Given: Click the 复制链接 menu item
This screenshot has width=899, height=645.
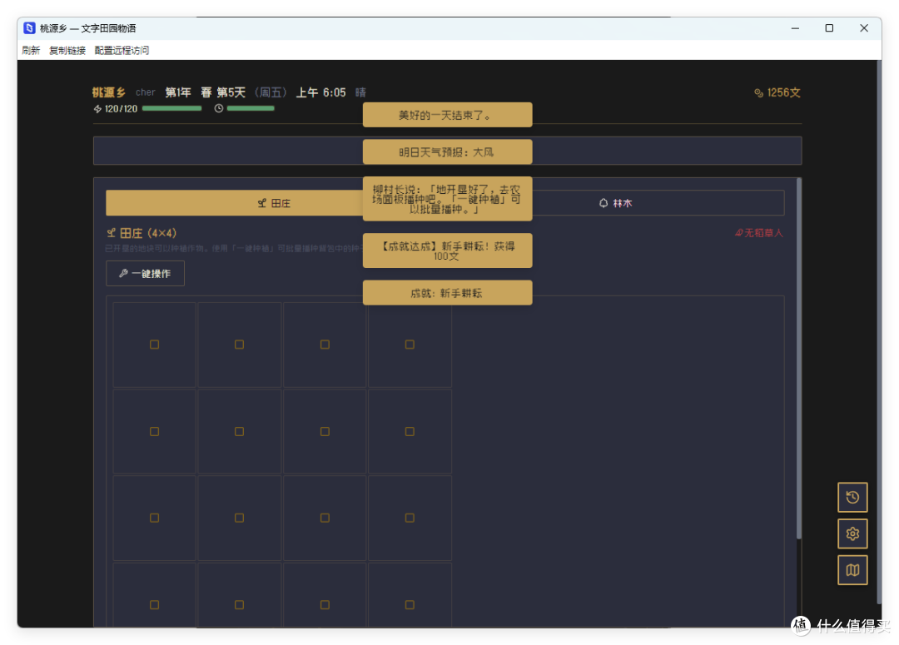Looking at the screenshot, I should click(x=67, y=51).
